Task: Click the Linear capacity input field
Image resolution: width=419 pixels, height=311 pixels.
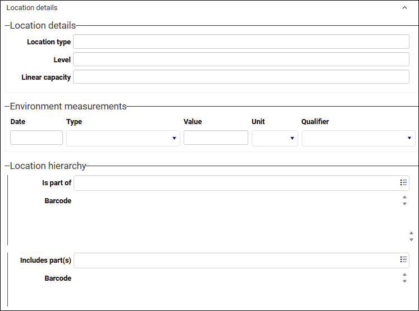Action: [241, 77]
